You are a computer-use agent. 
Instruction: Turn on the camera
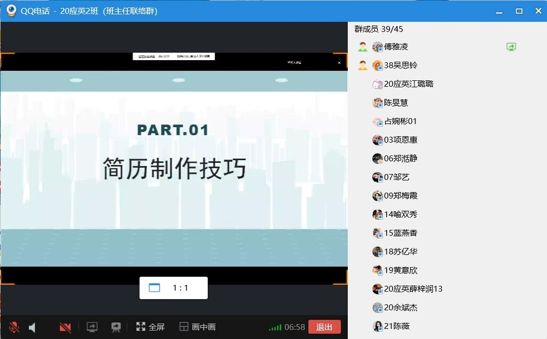[x=66, y=327]
